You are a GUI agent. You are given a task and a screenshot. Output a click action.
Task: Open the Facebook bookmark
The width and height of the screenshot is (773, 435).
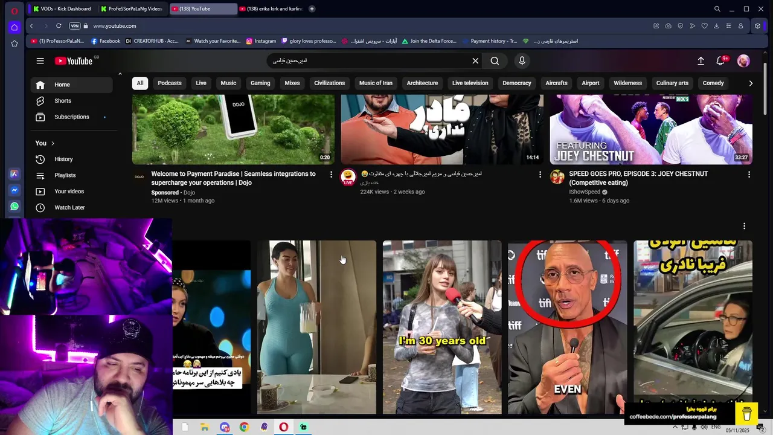pyautogui.click(x=106, y=41)
